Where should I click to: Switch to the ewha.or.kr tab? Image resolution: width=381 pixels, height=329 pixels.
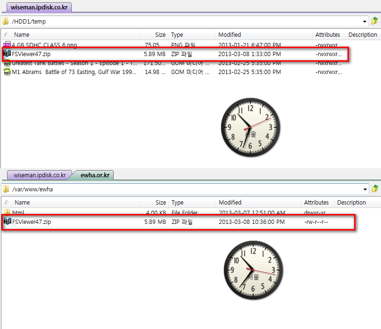(x=95, y=175)
